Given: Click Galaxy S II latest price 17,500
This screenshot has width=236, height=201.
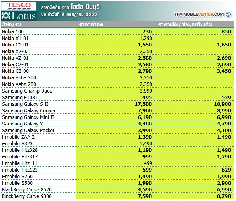Looking at the screenshot, I should tap(143, 104).
